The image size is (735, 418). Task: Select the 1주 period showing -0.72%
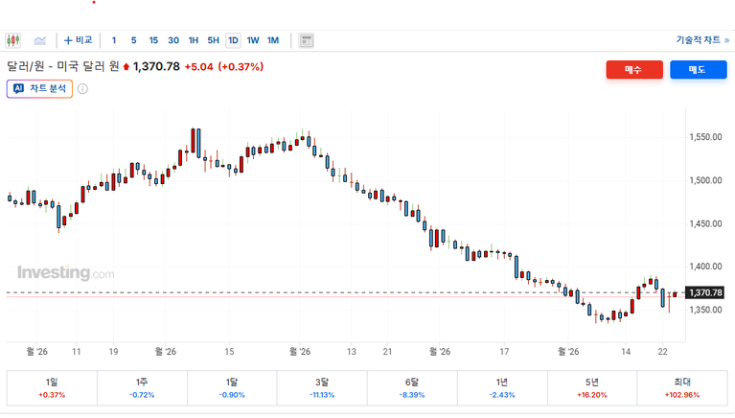pyautogui.click(x=142, y=388)
